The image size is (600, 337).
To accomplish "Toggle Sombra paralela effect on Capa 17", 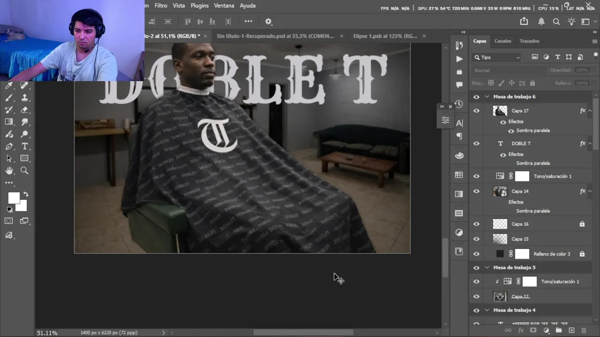I will [x=511, y=131].
